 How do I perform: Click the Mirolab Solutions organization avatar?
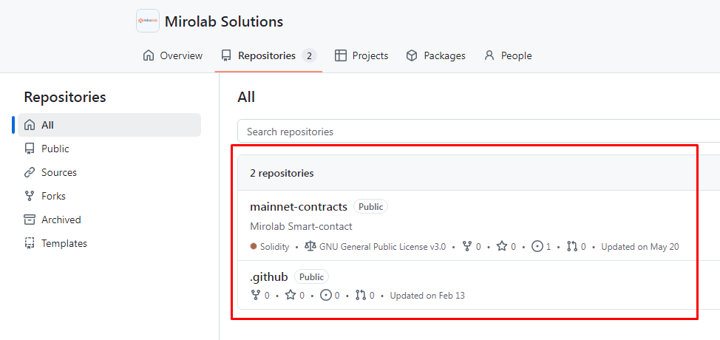coord(148,21)
